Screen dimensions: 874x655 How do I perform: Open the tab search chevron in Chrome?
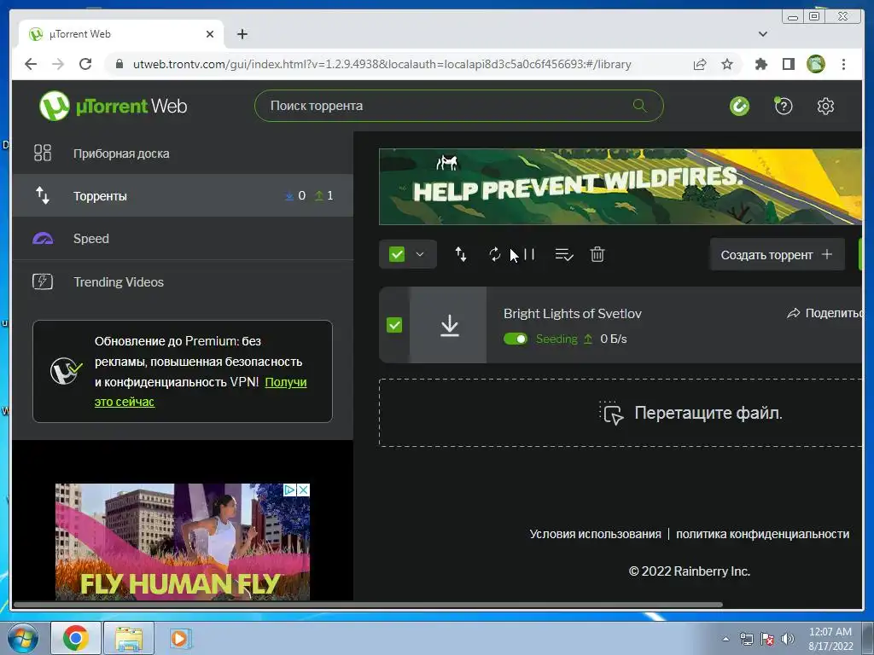coord(763,34)
